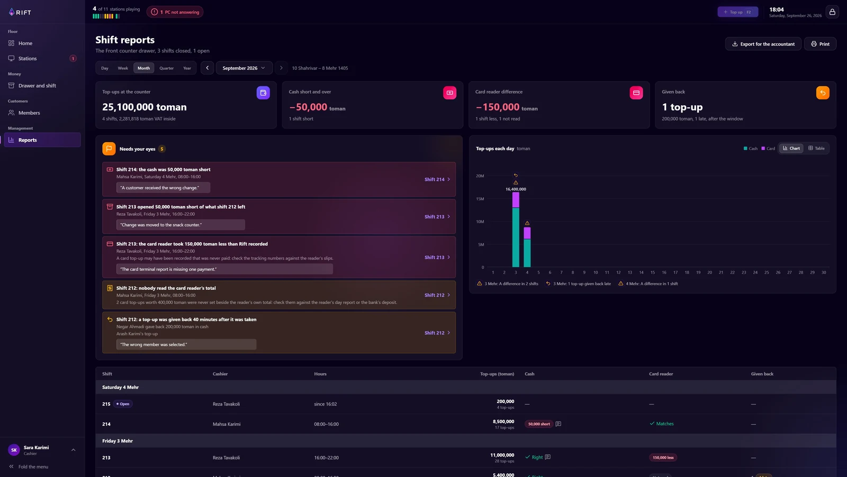Screen dimensions: 847x477
Task: Click the given-back arrow icon above chart bar
Action: [x=516, y=175]
